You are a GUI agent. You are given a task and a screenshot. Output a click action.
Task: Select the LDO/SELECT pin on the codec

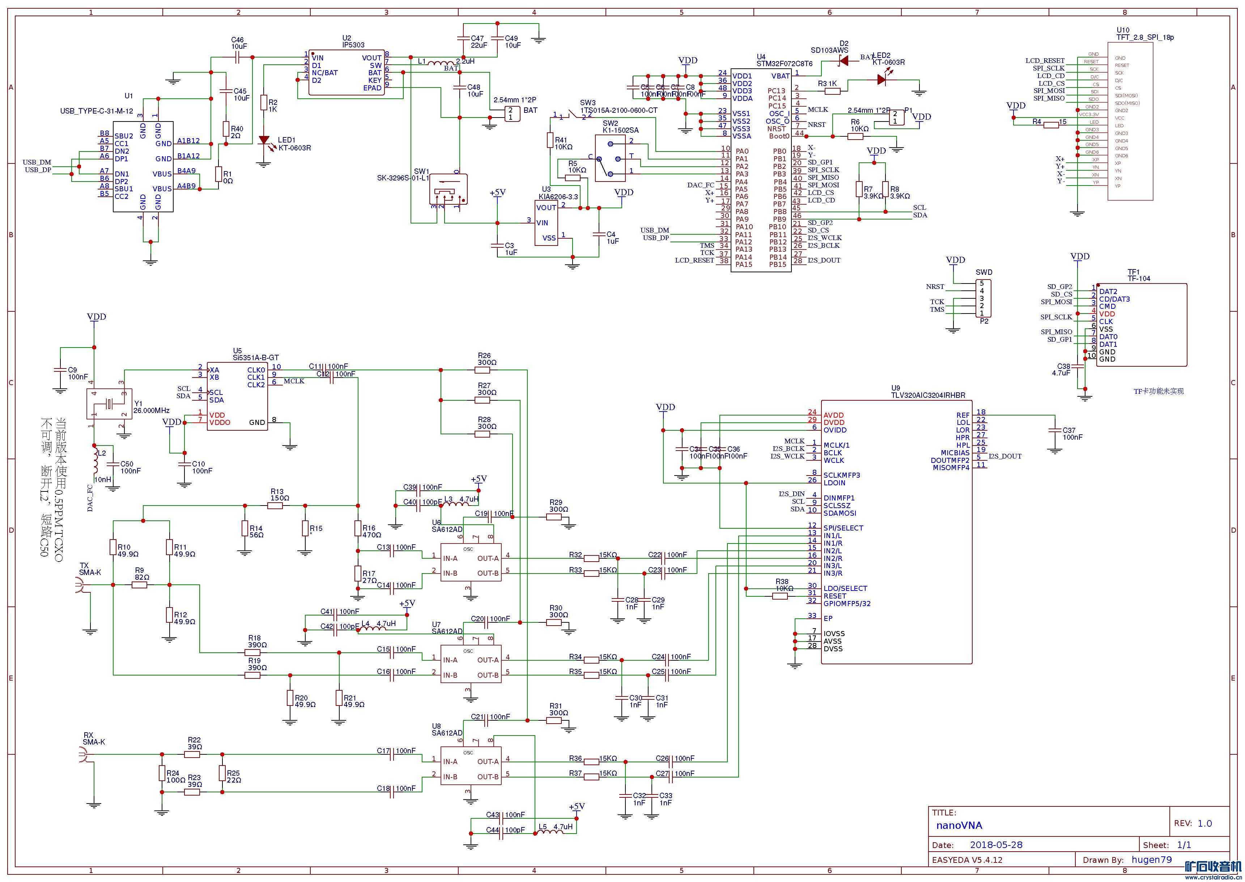pyautogui.click(x=845, y=588)
